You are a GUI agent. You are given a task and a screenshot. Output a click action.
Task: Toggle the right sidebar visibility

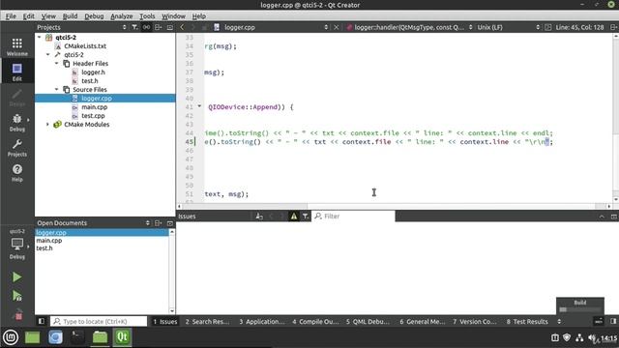pyautogui.click(x=613, y=321)
